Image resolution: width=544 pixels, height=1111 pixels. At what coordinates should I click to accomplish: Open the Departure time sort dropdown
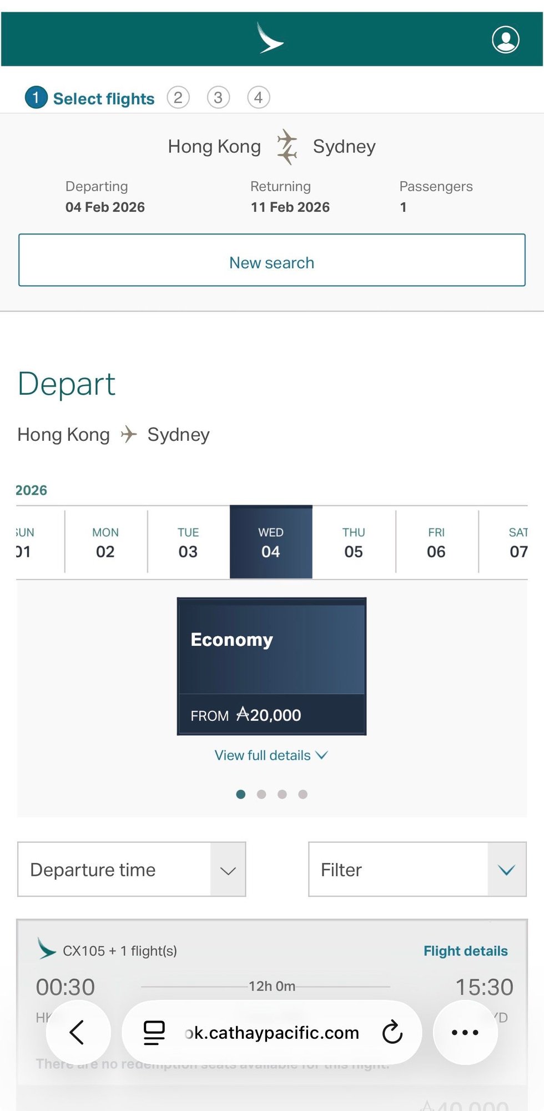132,869
